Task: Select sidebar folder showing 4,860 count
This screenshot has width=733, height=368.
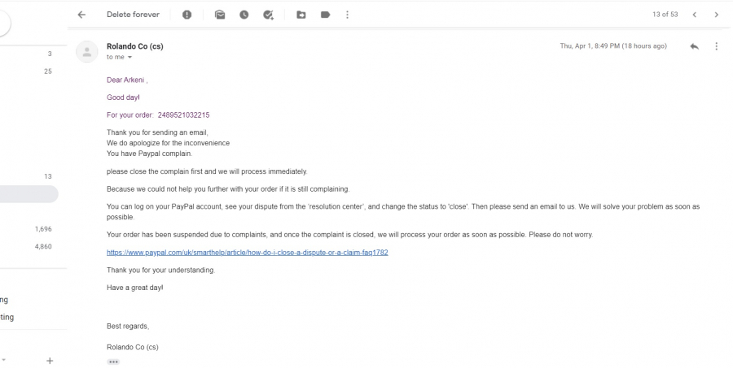Action: point(29,246)
